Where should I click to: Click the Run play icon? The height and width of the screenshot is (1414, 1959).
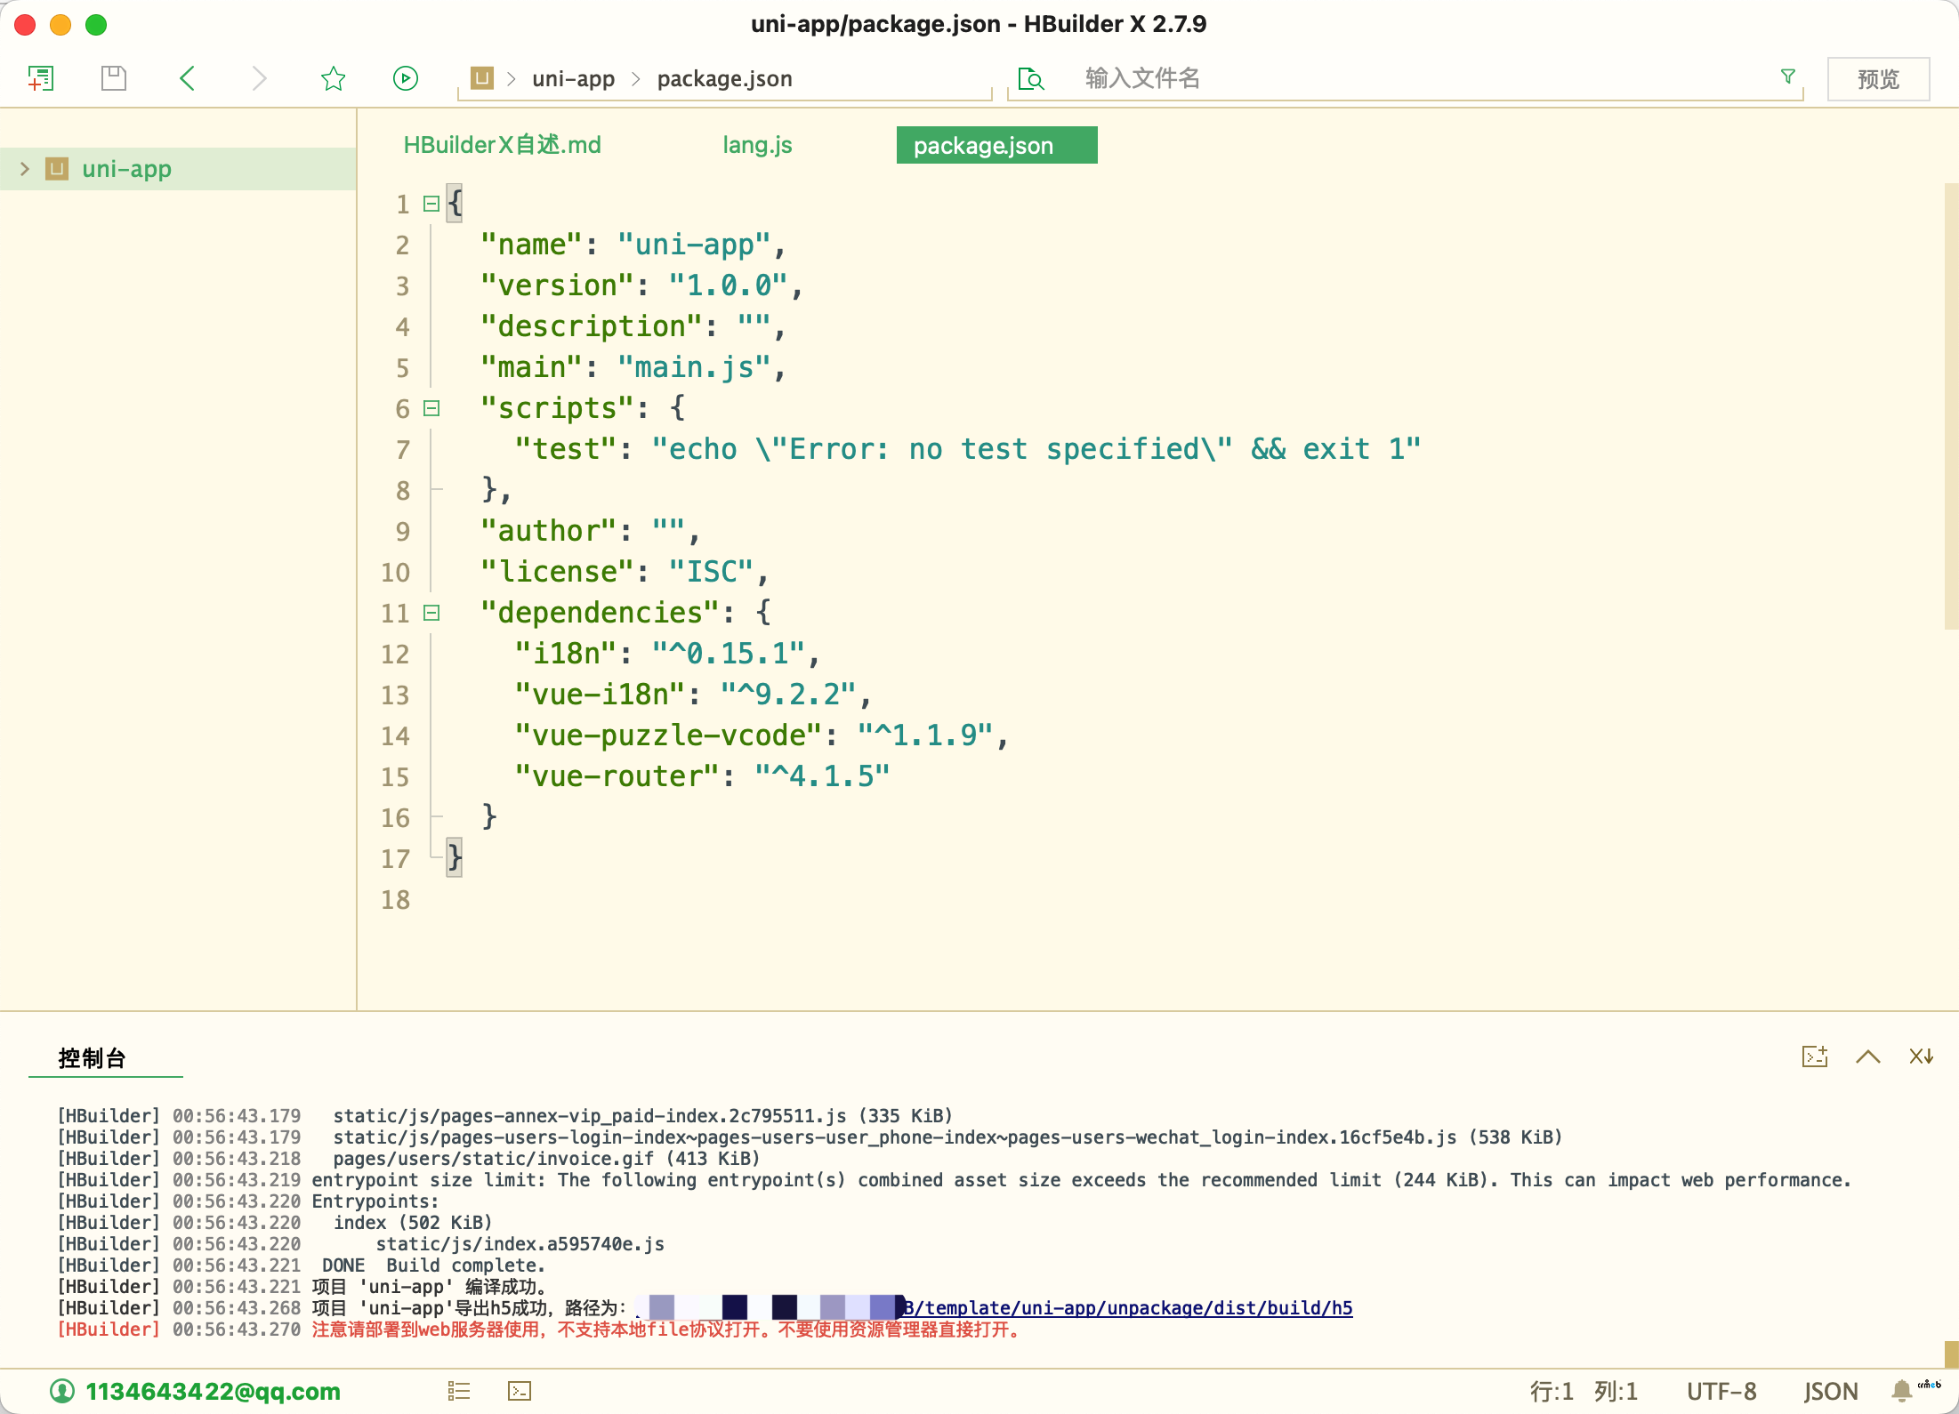click(406, 78)
